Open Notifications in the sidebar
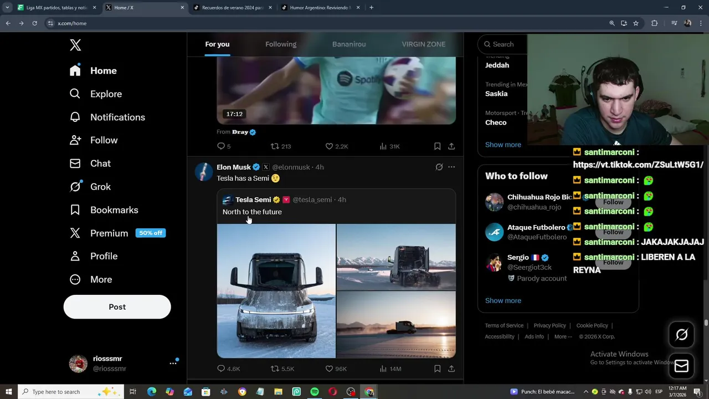This screenshot has height=399, width=709. (x=107, y=117)
